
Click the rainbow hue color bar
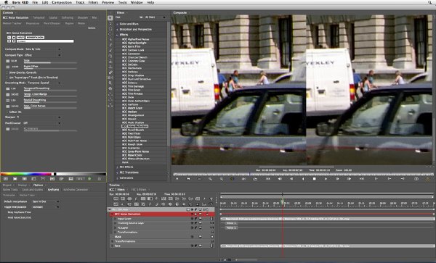pyautogui.click(x=26, y=174)
